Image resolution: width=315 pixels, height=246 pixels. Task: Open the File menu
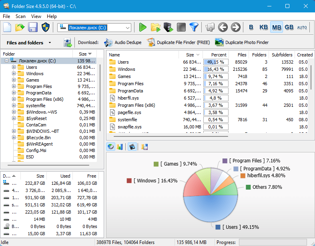point(6,16)
